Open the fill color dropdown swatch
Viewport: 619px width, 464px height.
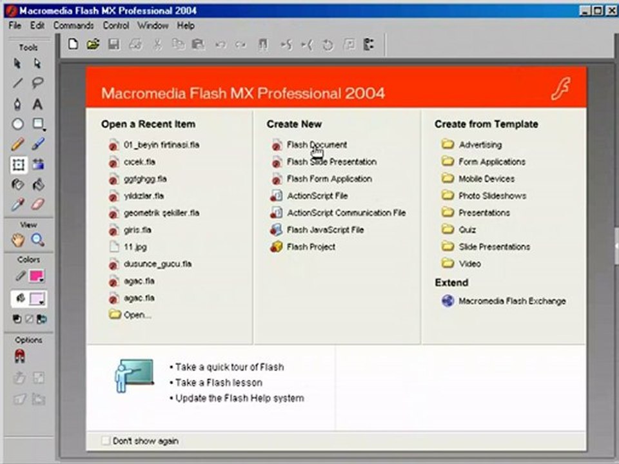click(37, 298)
